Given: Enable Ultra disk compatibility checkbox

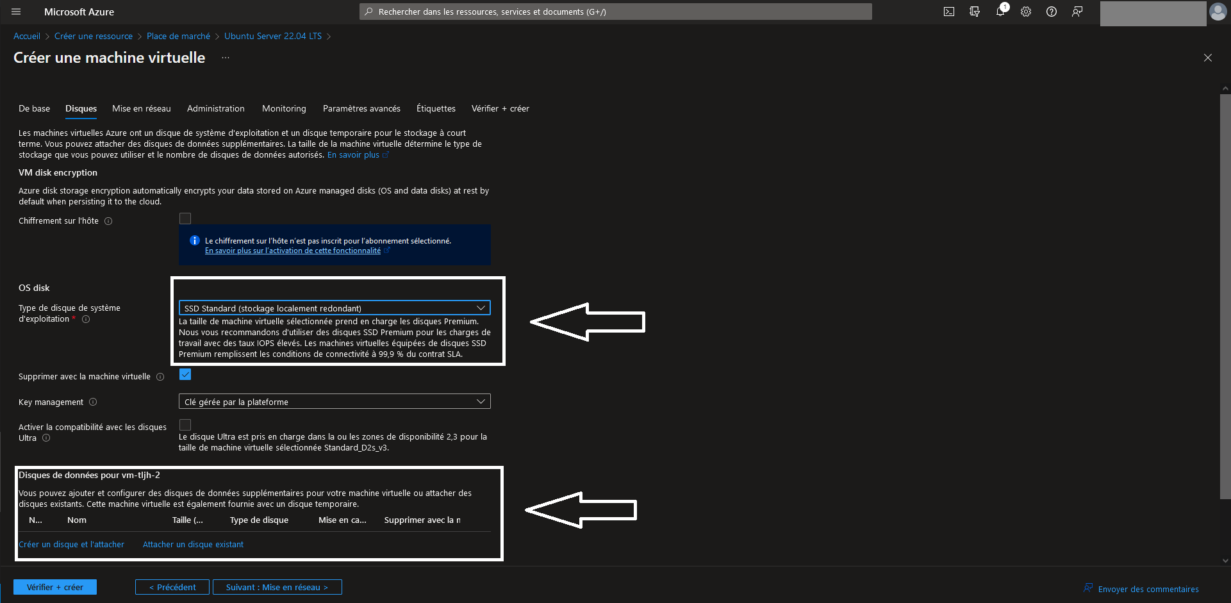Looking at the screenshot, I should [185, 425].
